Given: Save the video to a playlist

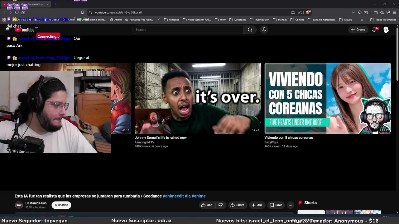Looking at the screenshot, I should click(276, 205).
